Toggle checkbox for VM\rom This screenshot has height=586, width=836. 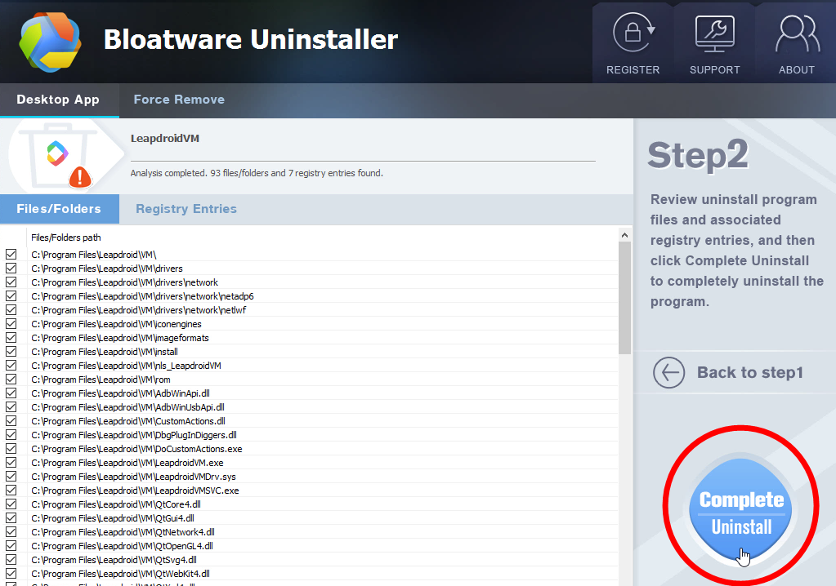(11, 380)
